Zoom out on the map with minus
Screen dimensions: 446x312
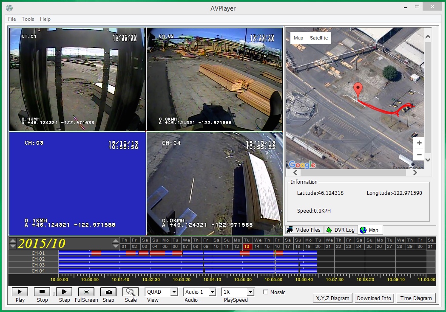pyautogui.click(x=419, y=155)
